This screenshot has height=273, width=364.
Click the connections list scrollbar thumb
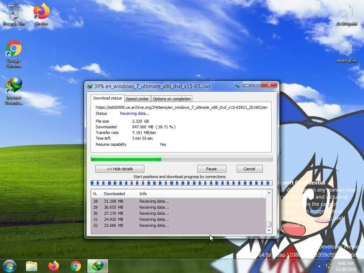(x=269, y=225)
